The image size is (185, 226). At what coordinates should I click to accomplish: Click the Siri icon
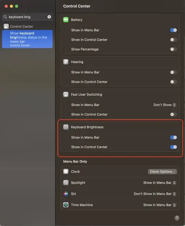coord(66,194)
